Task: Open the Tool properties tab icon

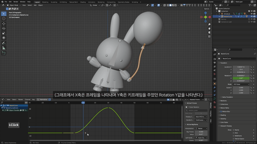Action: click(x=215, y=54)
